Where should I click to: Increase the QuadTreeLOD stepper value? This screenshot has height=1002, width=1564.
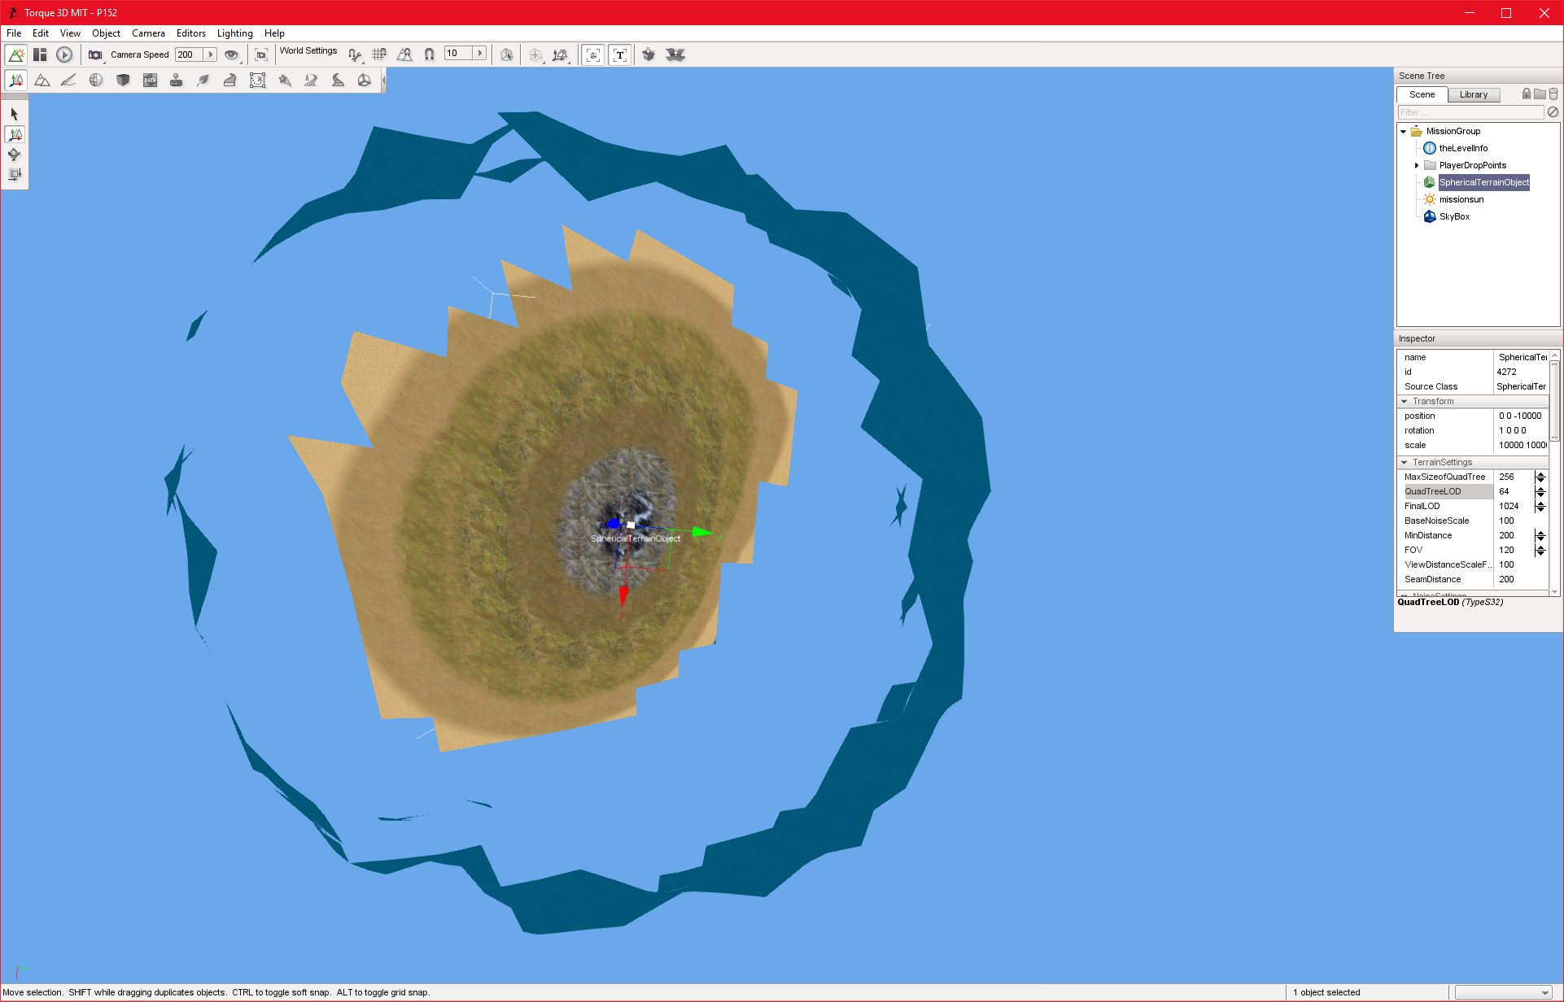[x=1540, y=488]
